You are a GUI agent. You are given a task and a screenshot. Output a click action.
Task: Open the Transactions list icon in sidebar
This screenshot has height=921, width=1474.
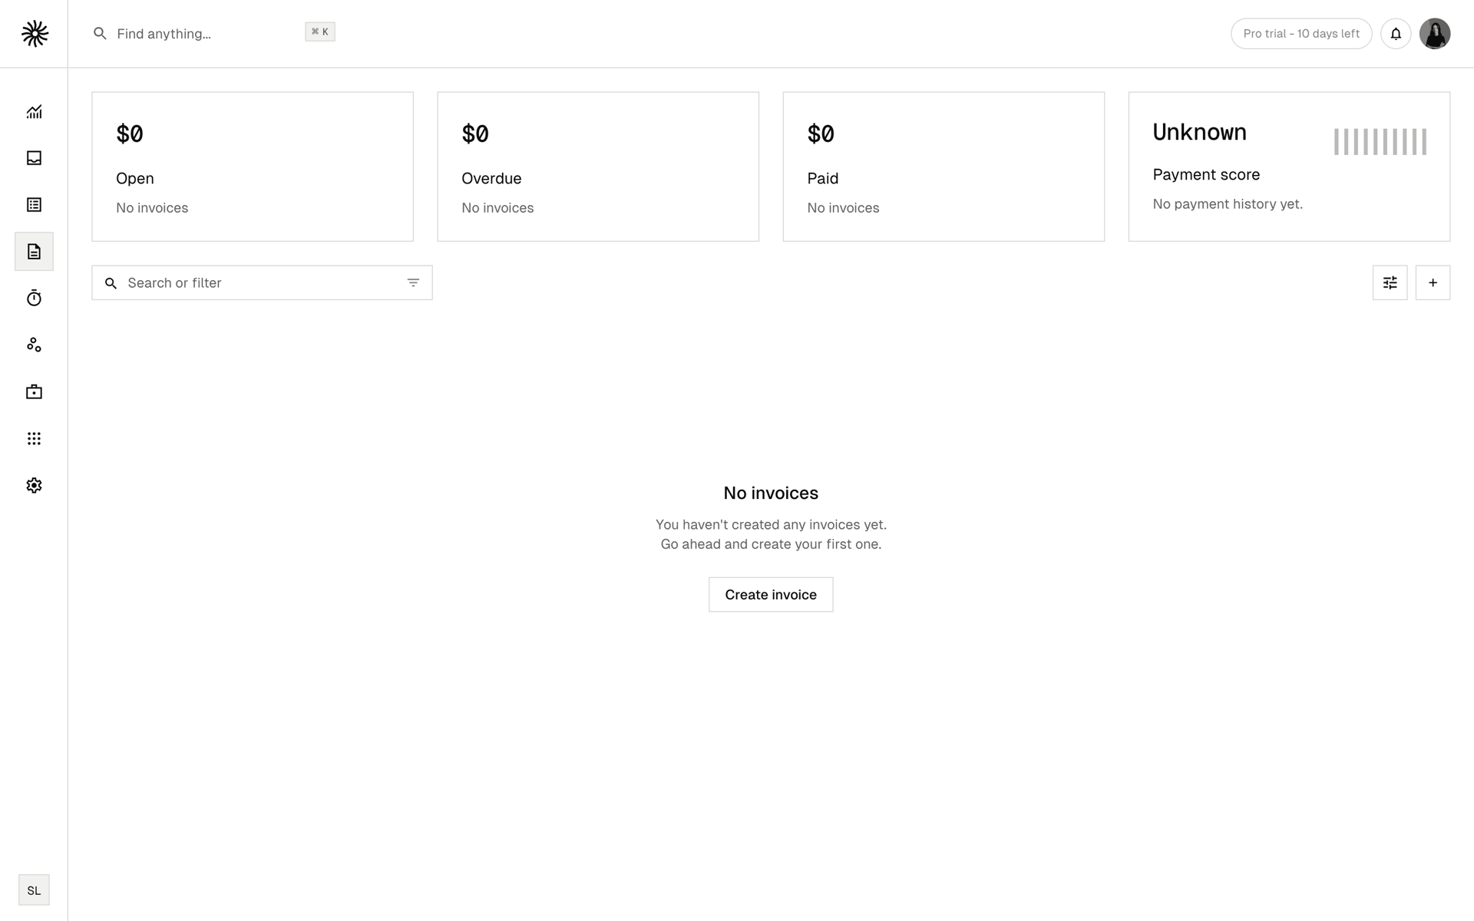[34, 205]
